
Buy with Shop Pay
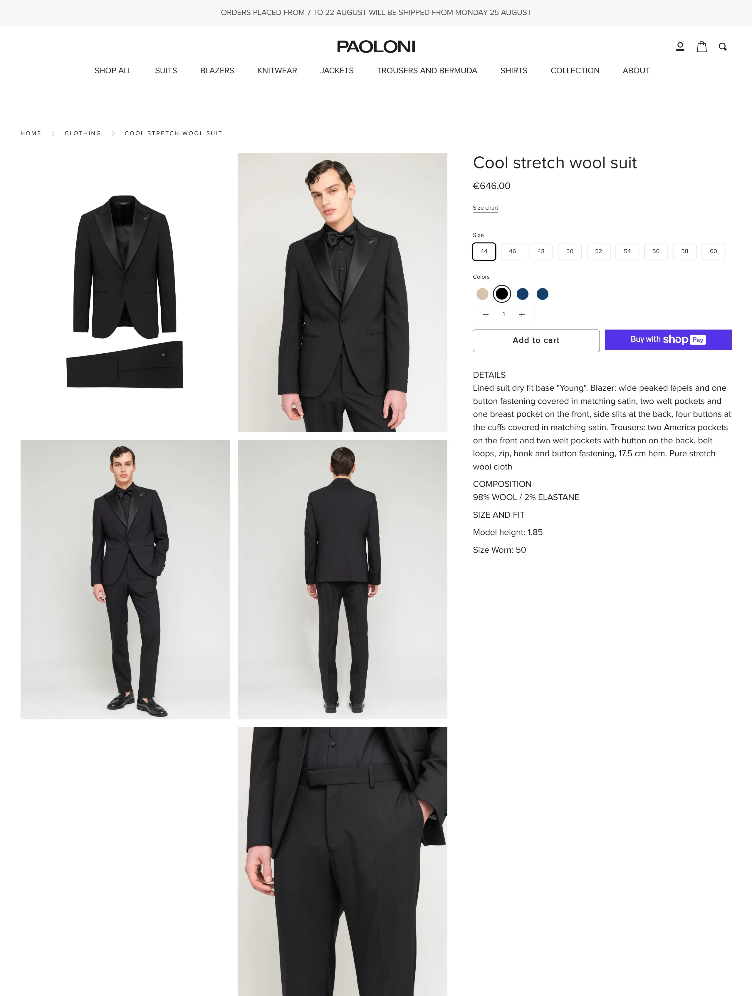coord(668,340)
